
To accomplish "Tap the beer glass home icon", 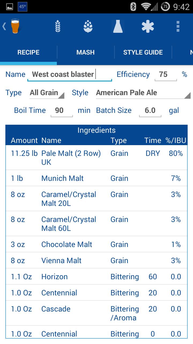I will click(x=15, y=26).
